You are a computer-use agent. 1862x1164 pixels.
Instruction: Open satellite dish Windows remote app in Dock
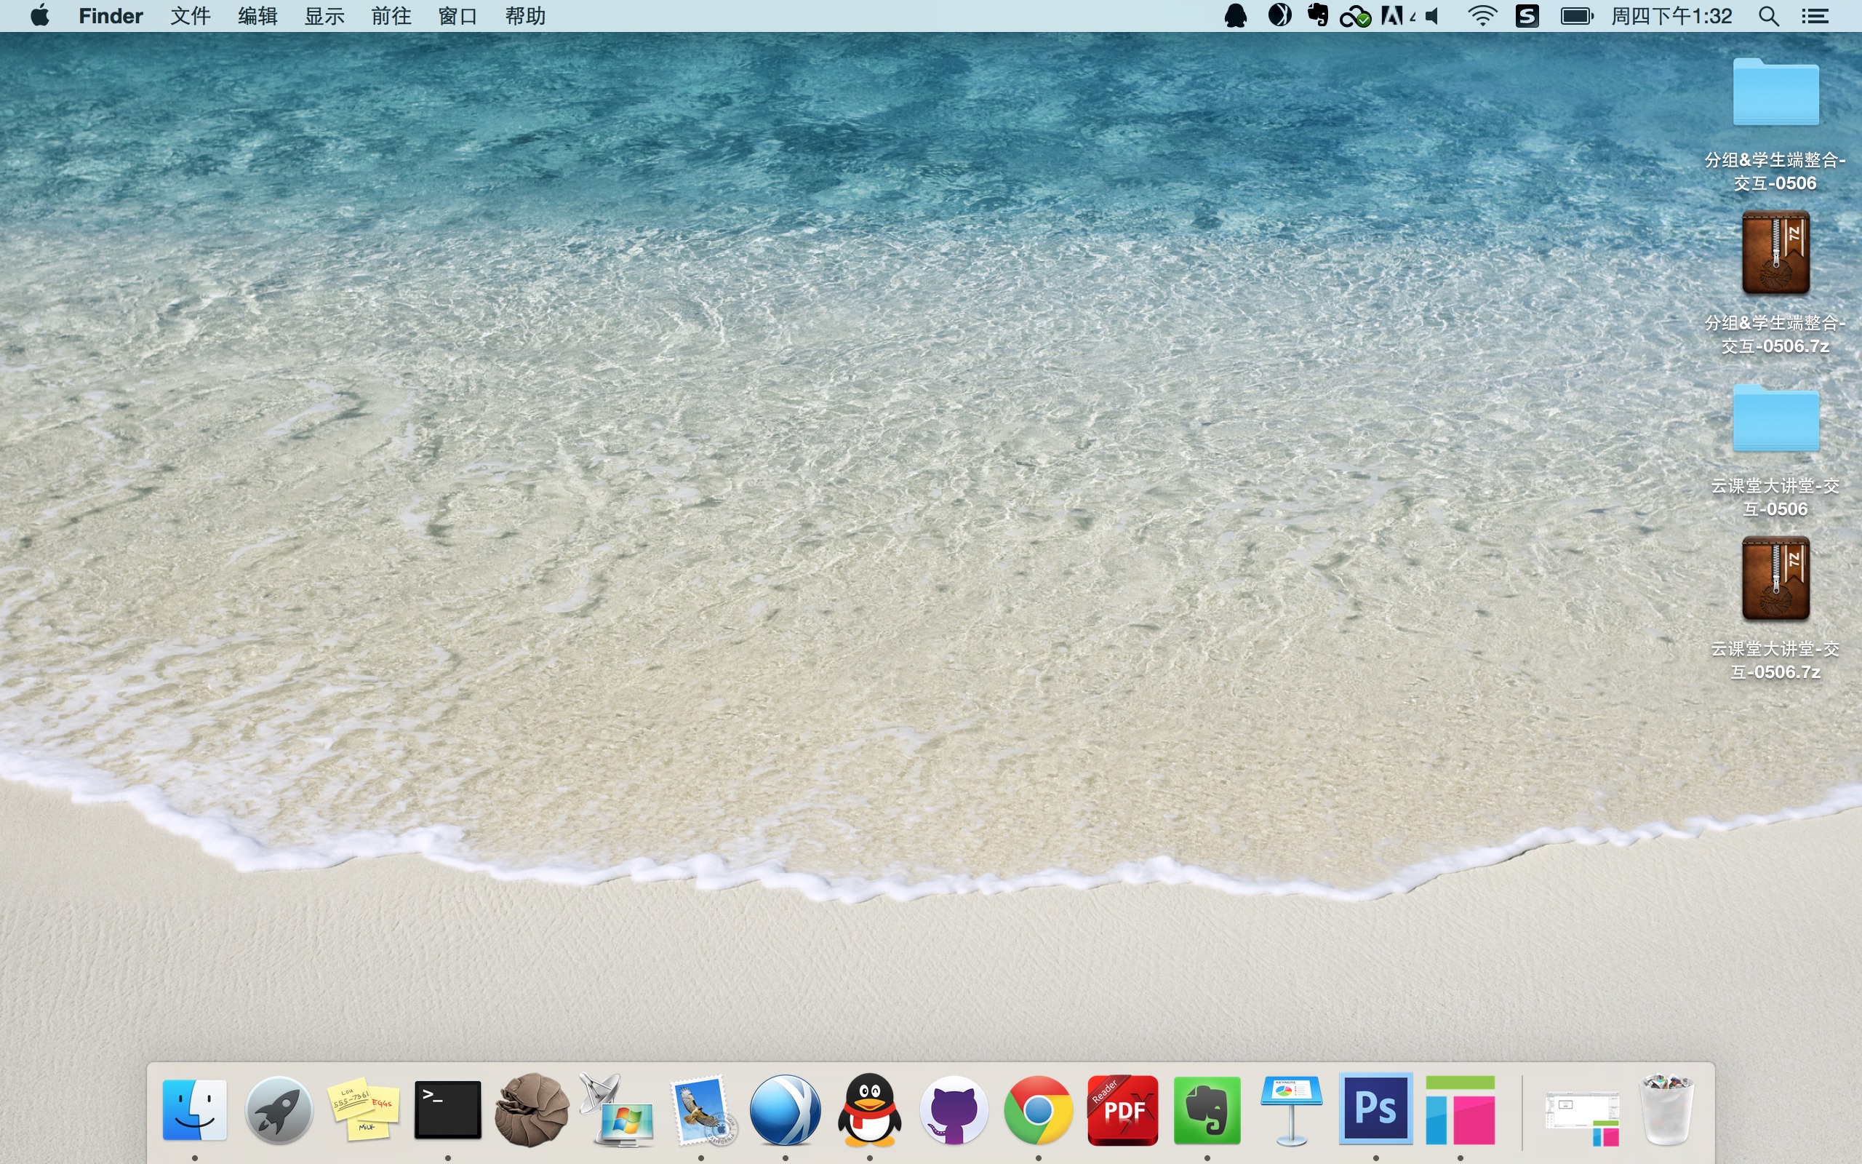(616, 1109)
